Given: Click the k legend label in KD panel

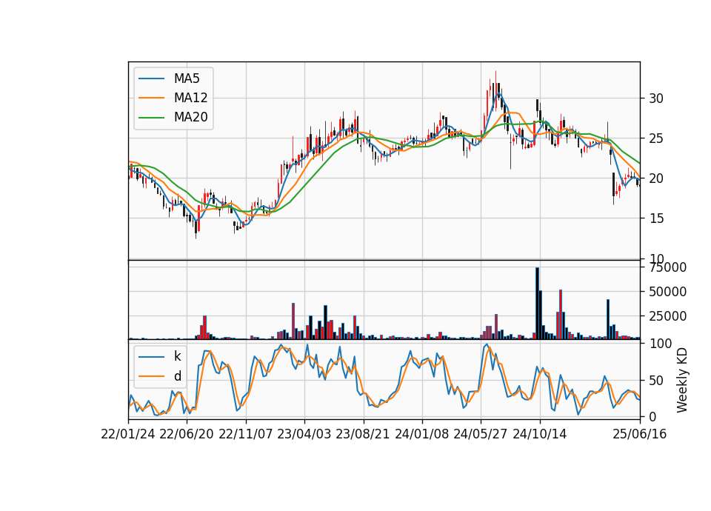Looking at the screenshot, I should [x=177, y=356].
